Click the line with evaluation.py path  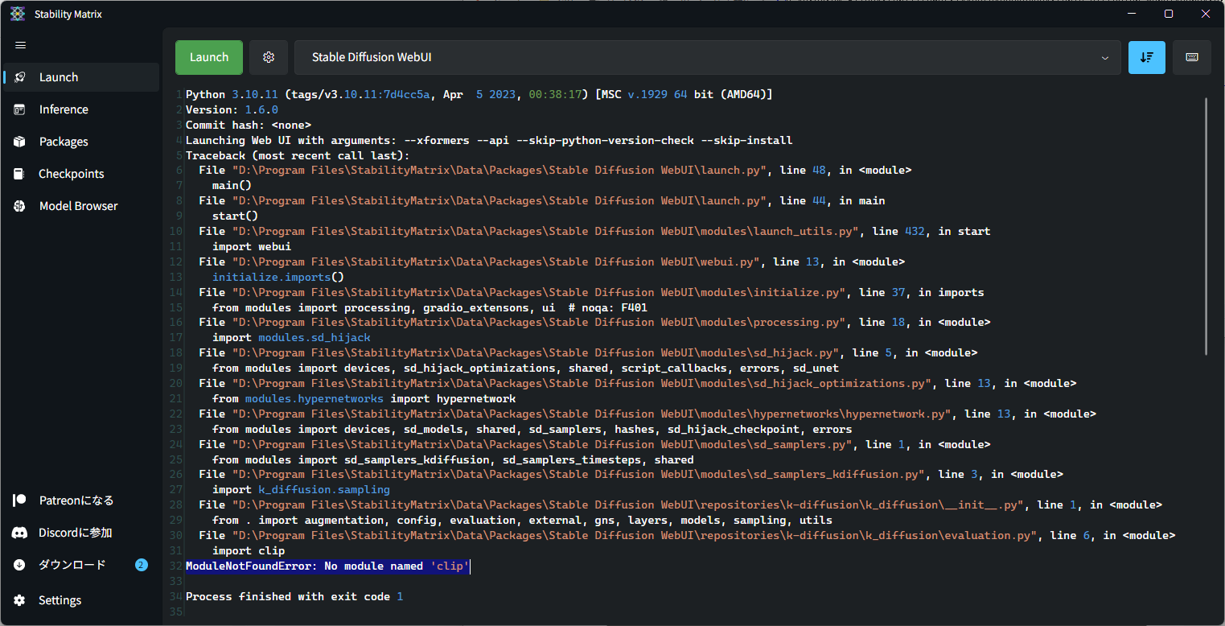pyautogui.click(x=687, y=536)
